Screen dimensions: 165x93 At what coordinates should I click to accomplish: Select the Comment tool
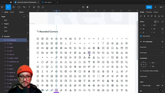tap(43, 7)
